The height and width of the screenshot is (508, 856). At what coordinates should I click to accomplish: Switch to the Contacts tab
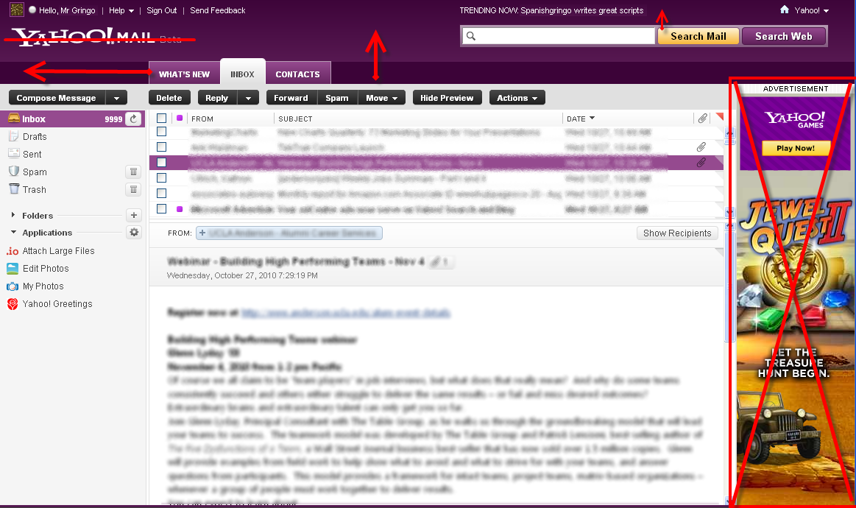tap(297, 74)
